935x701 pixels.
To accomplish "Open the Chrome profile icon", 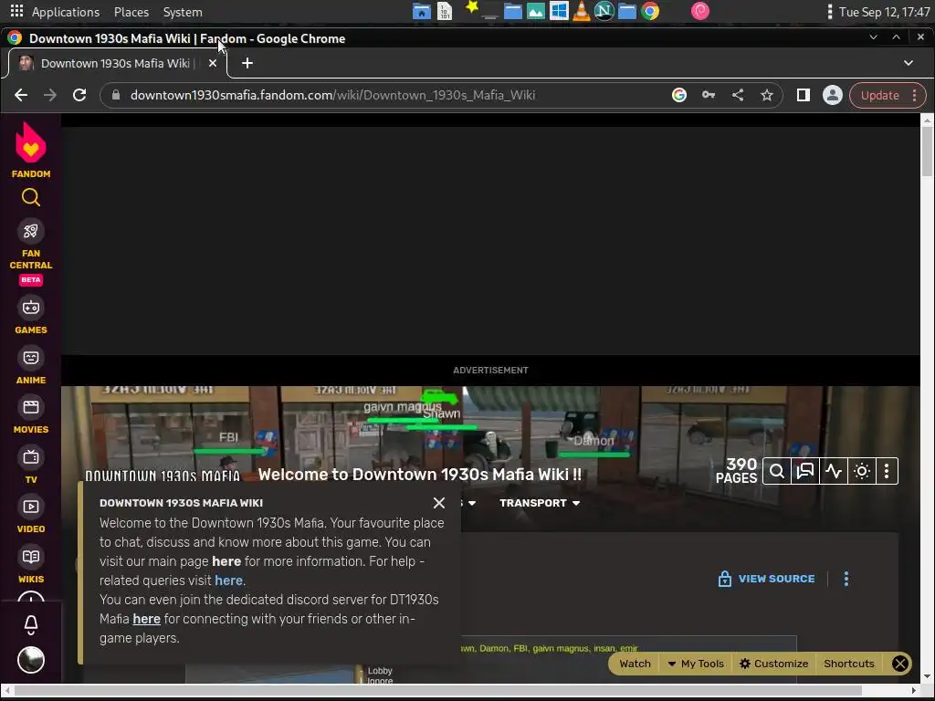I will 833,95.
